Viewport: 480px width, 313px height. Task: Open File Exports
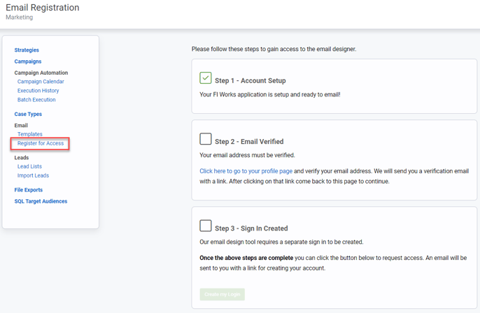29,190
